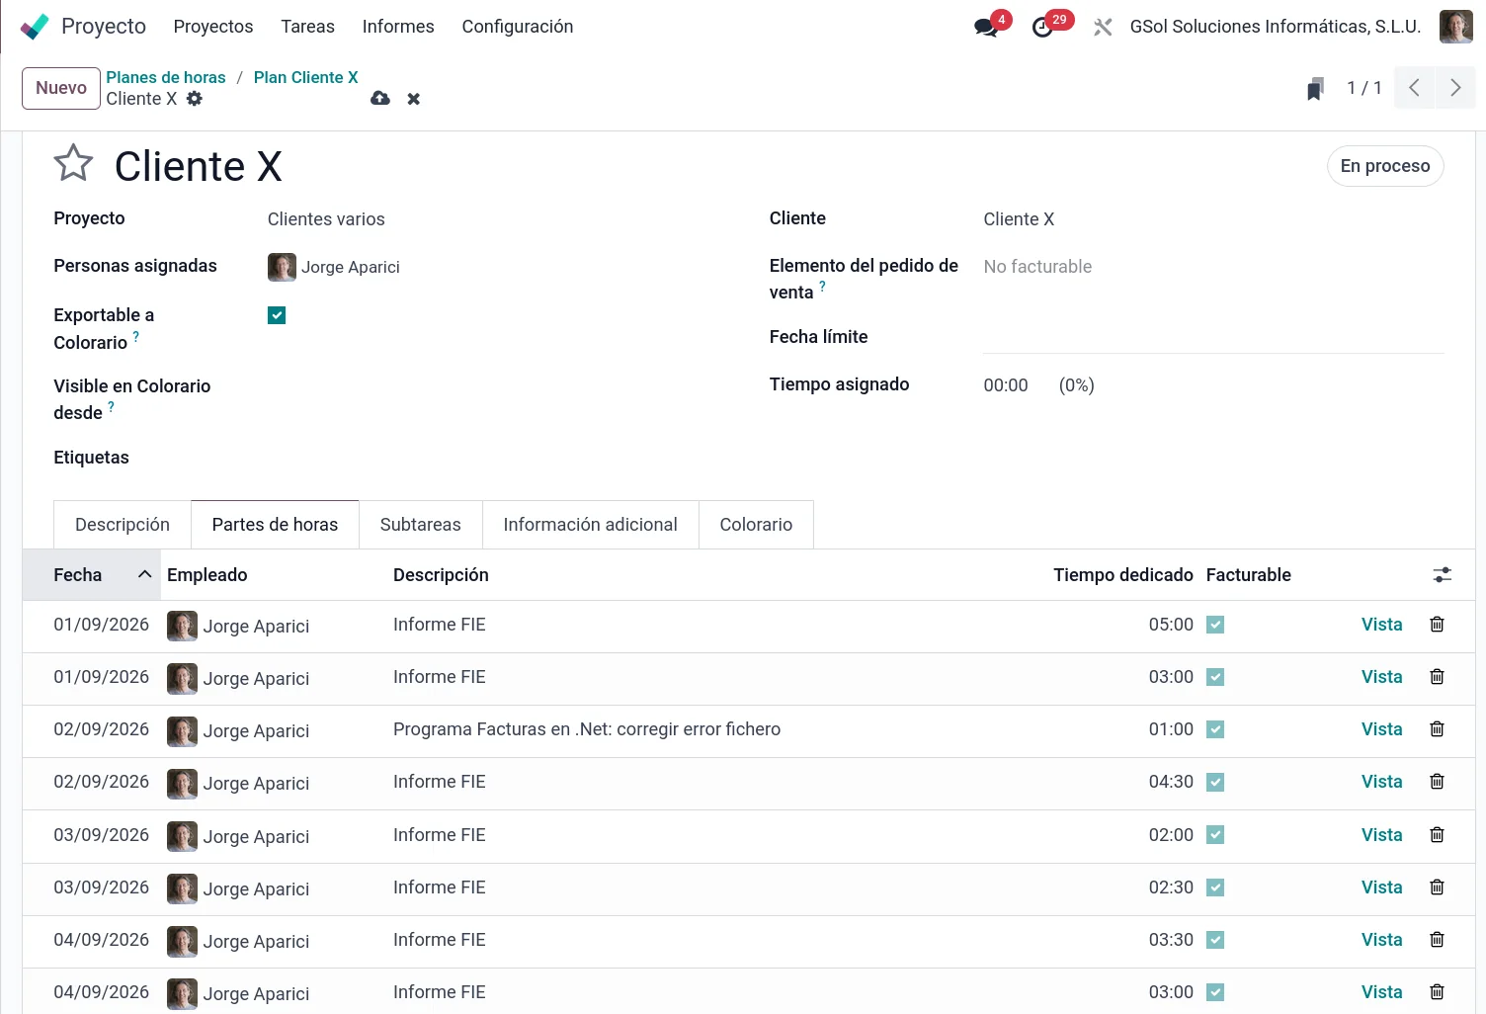Discard changes with the X icon

[x=414, y=99]
